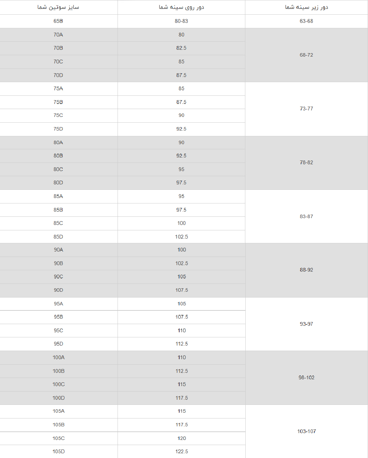Select the 75C size cell
The height and width of the screenshot is (458, 368).
point(58,116)
